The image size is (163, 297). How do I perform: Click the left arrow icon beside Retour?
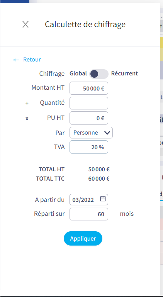click(x=16, y=60)
